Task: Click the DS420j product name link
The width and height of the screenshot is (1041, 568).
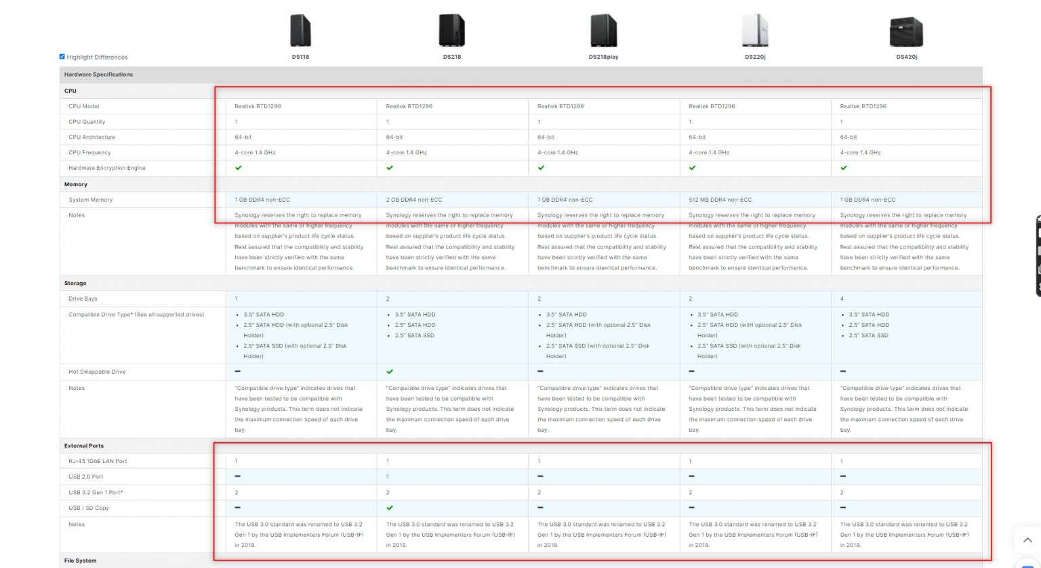Action: coord(906,57)
